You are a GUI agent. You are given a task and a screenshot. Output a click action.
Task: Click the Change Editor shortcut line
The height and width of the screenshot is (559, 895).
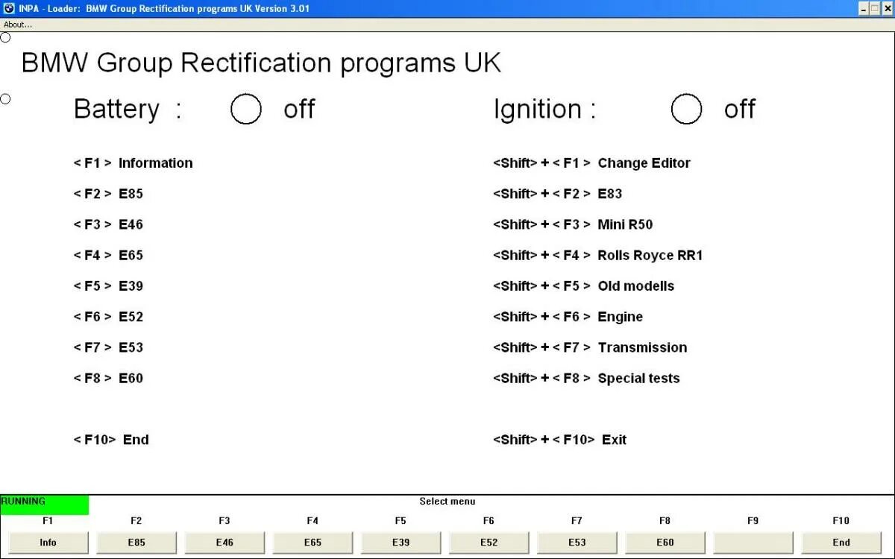point(592,163)
